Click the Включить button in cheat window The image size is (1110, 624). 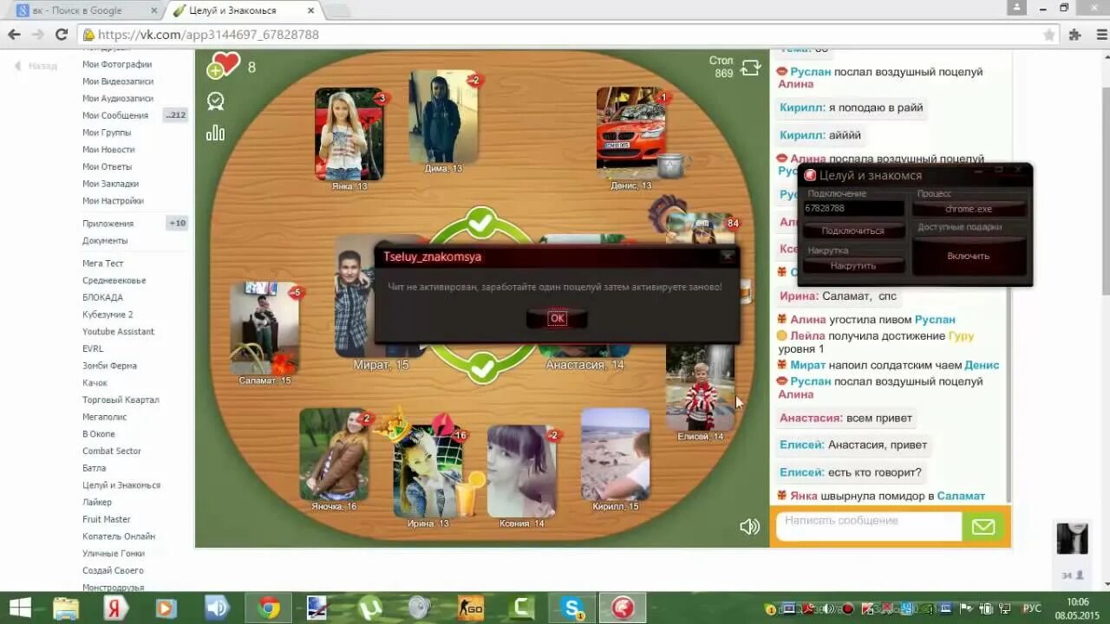pos(969,256)
